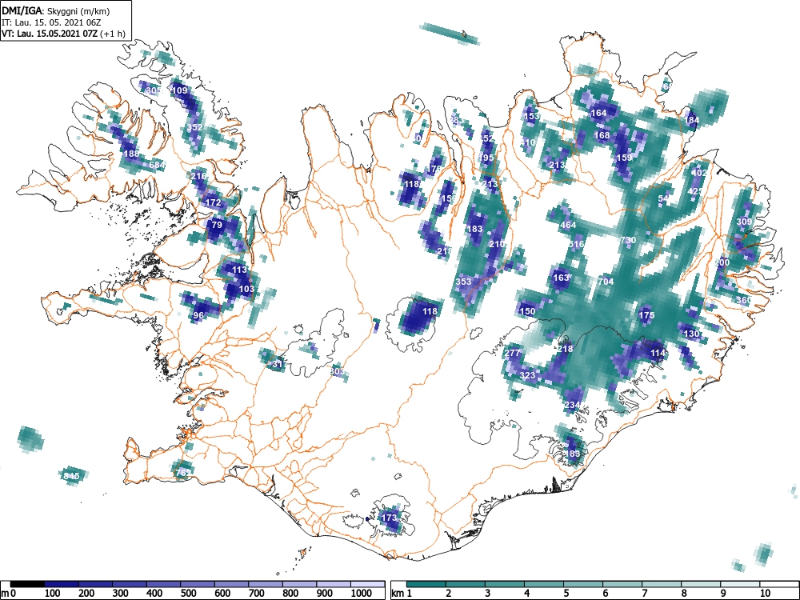Click the visibility value '516'

(576, 244)
